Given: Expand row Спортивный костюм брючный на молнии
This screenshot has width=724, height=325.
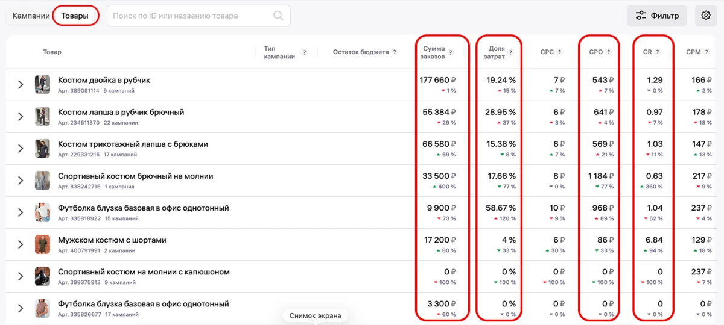Looking at the screenshot, I should [21, 181].
